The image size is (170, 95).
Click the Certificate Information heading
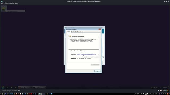tap(78, 36)
